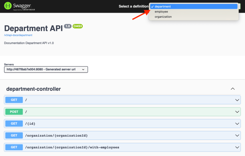Choose employee definition option
The width and height of the screenshot is (245, 156).
194,12
